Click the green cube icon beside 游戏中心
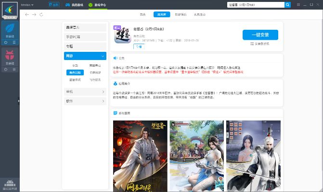 pyautogui.click(x=90, y=5)
